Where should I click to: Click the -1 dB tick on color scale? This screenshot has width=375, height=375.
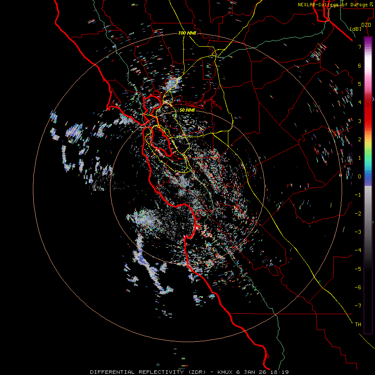tap(358, 195)
